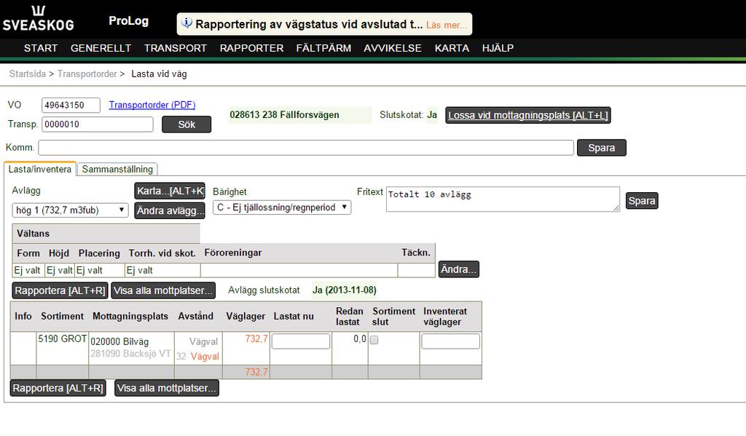Open the START menu
746x436 pixels.
point(41,48)
